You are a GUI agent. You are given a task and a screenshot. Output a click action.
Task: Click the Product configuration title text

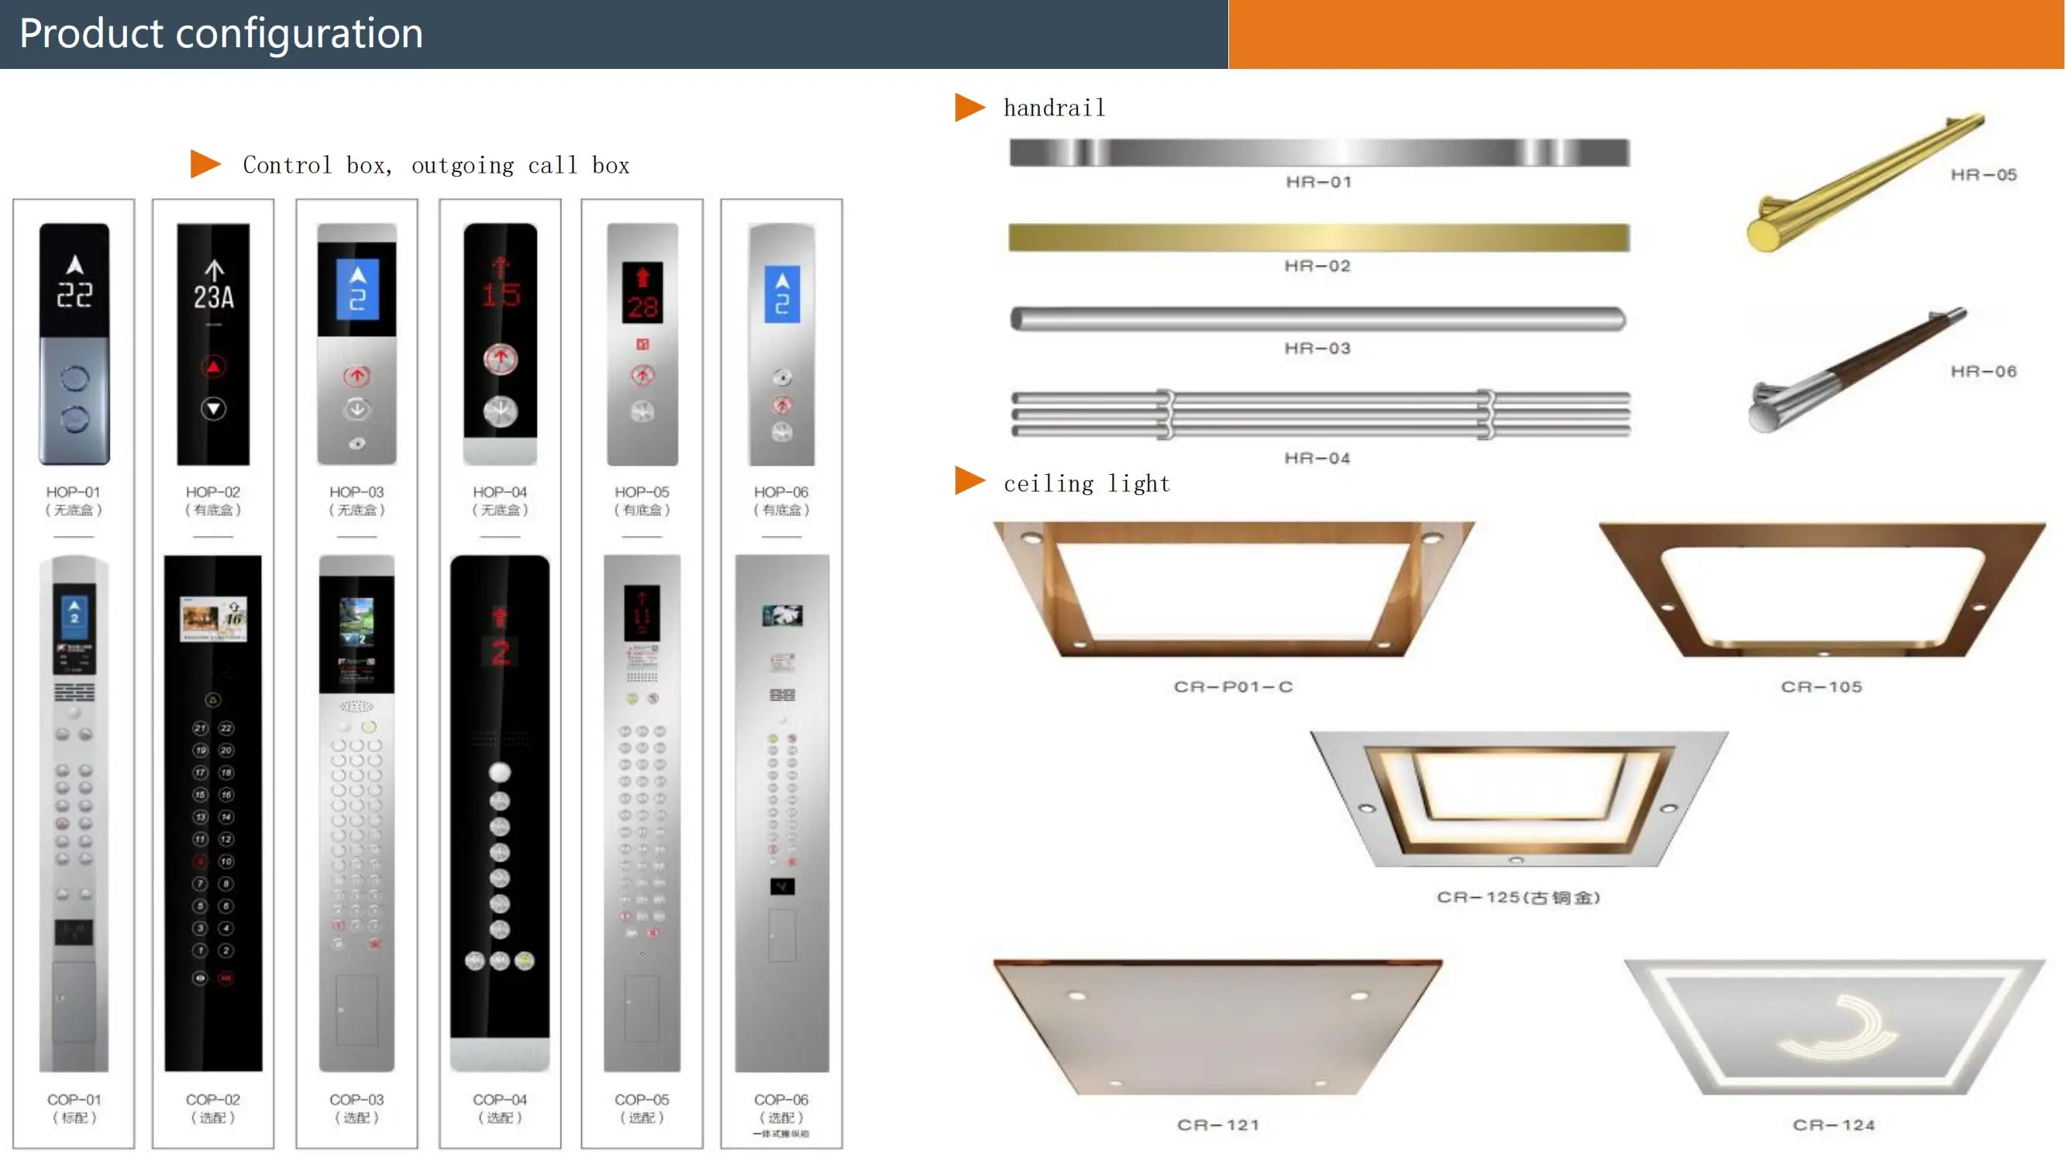[x=222, y=33]
